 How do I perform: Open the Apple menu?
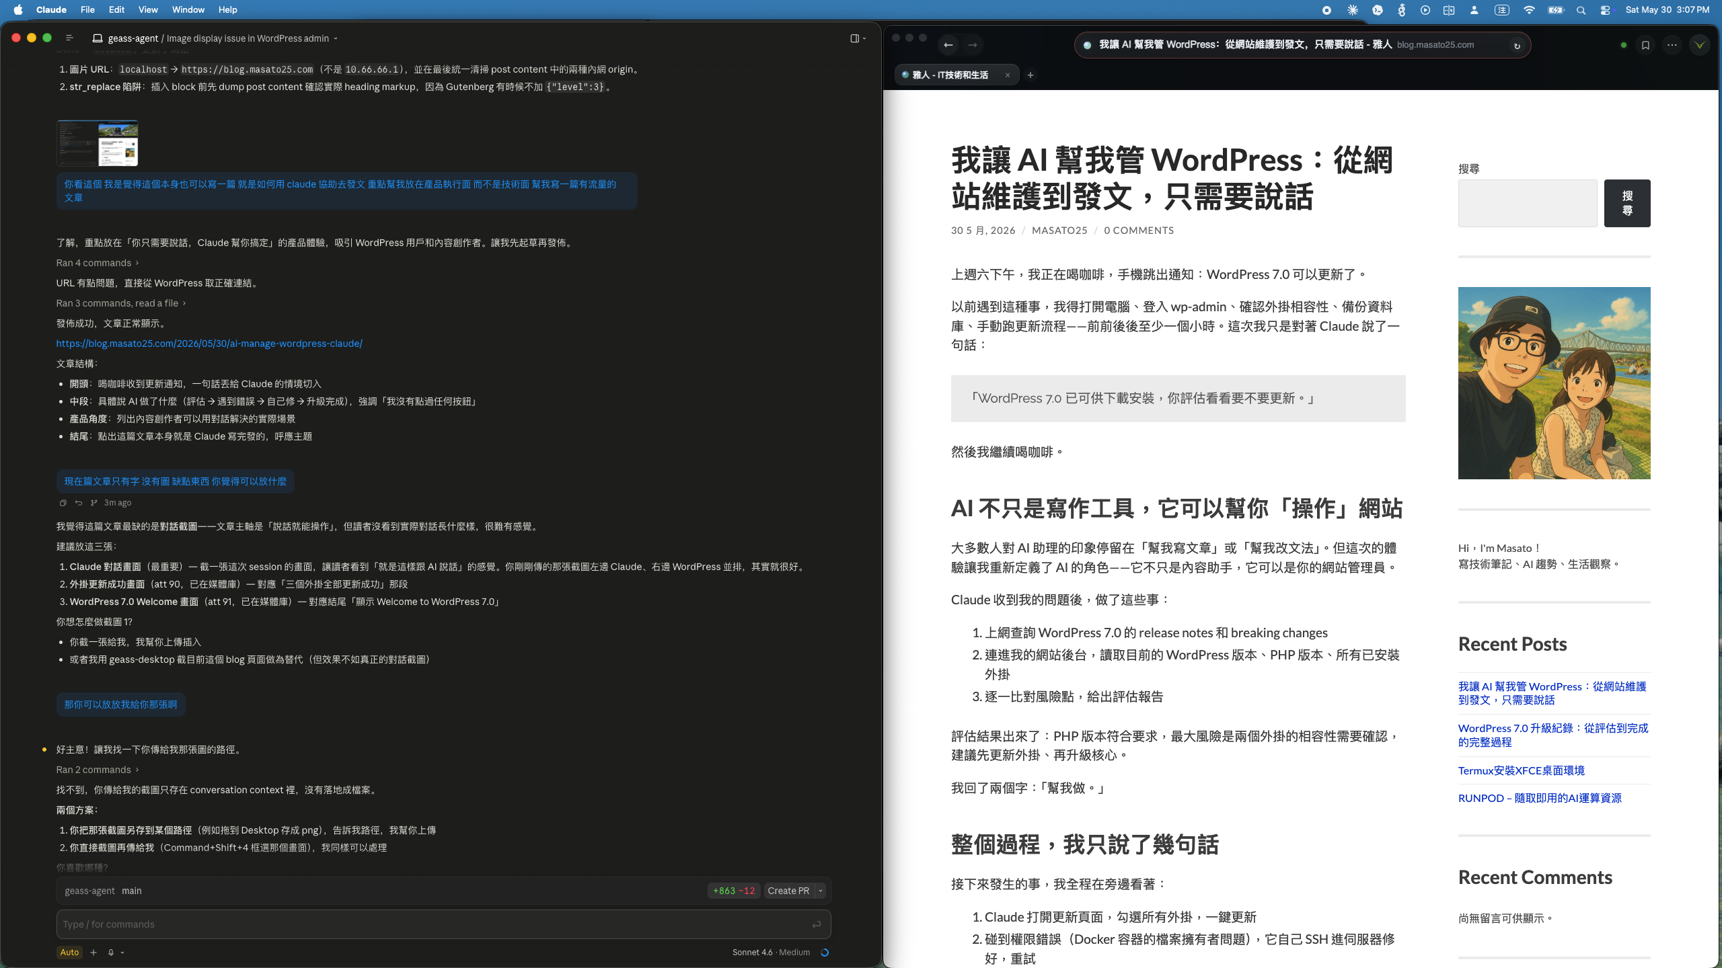18,10
